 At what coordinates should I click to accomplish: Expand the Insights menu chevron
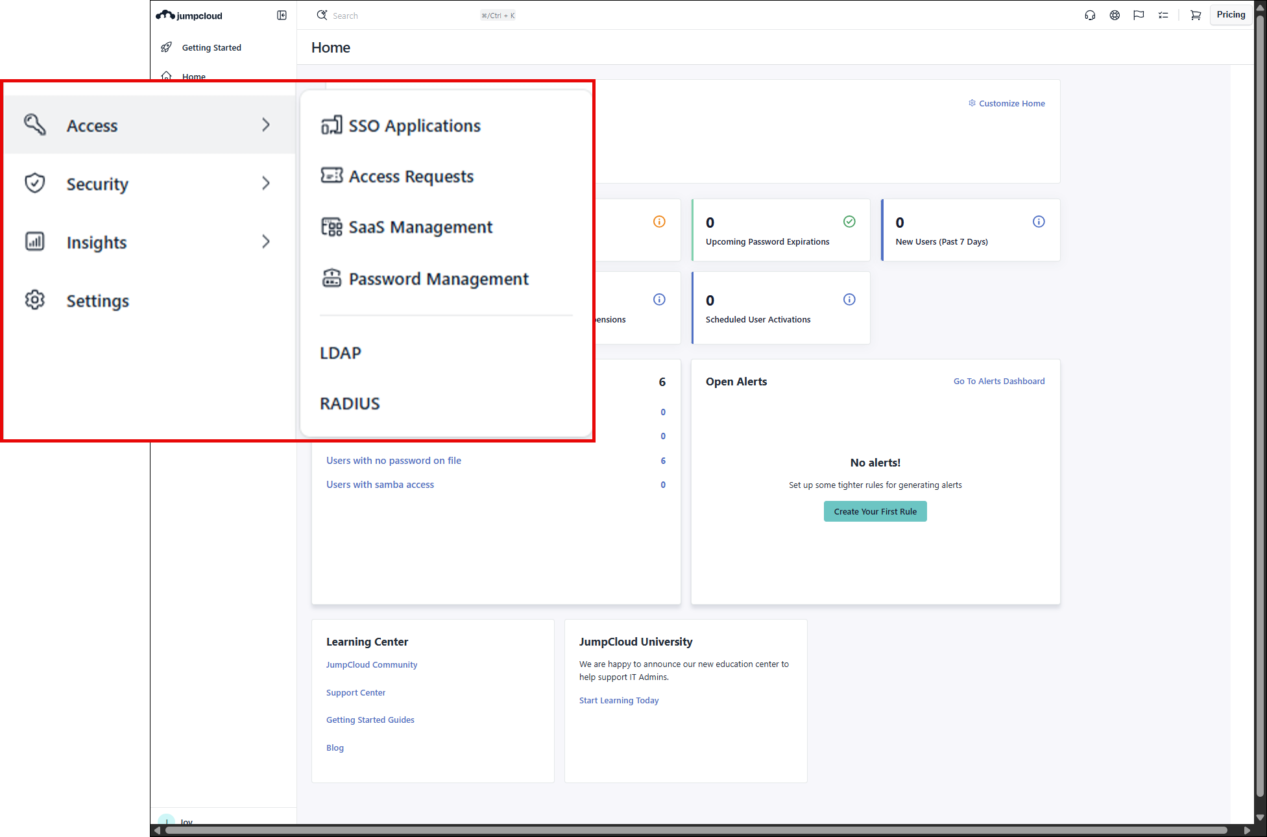point(265,242)
